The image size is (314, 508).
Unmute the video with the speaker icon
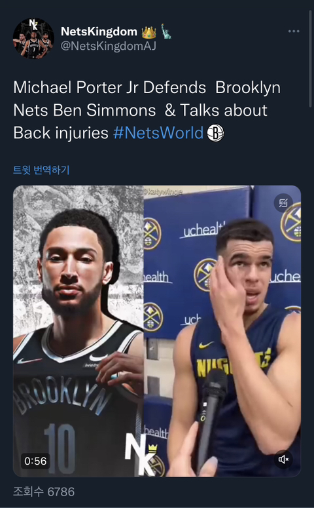point(283,459)
